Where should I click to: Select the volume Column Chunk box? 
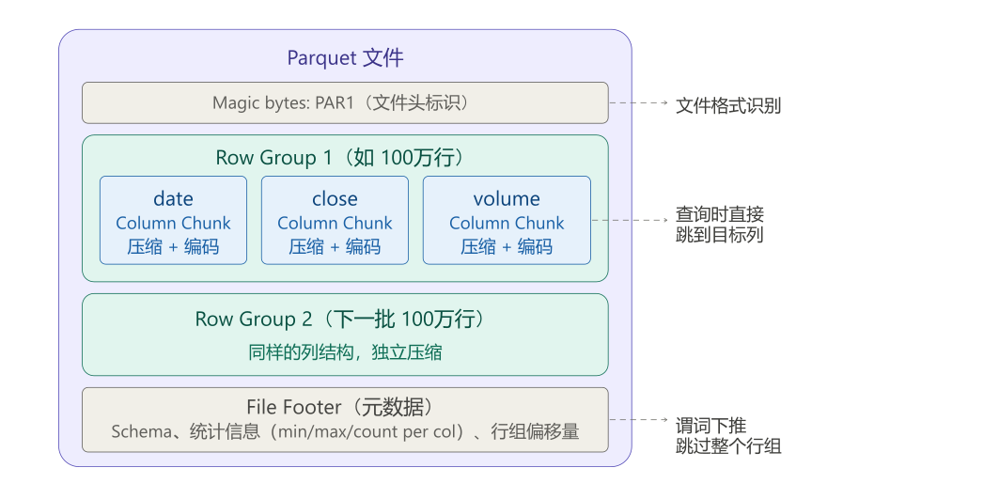507,221
